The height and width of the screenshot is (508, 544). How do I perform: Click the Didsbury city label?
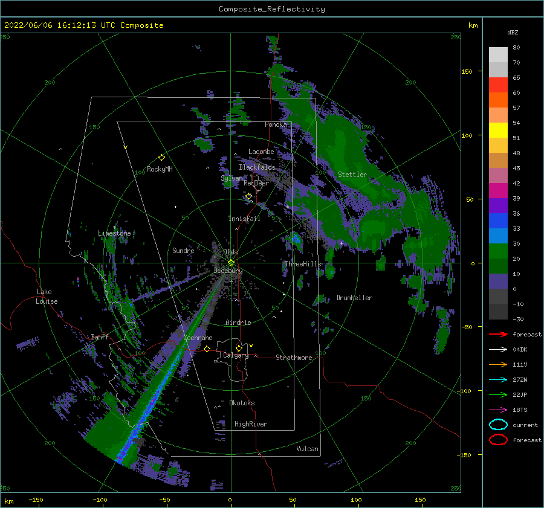click(228, 271)
